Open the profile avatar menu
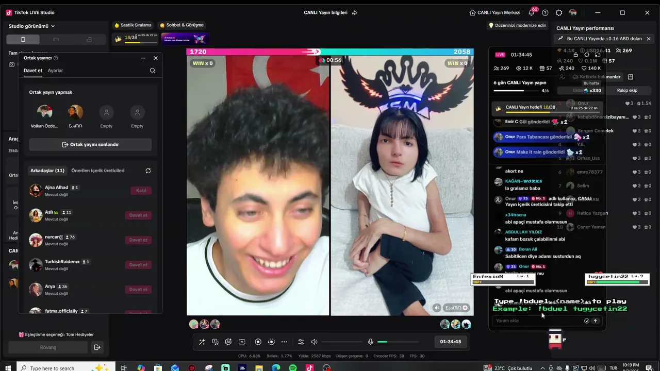The width and height of the screenshot is (660, 371). 573,12
